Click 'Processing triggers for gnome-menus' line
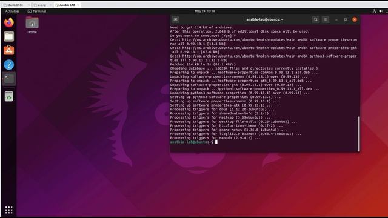 229,130
